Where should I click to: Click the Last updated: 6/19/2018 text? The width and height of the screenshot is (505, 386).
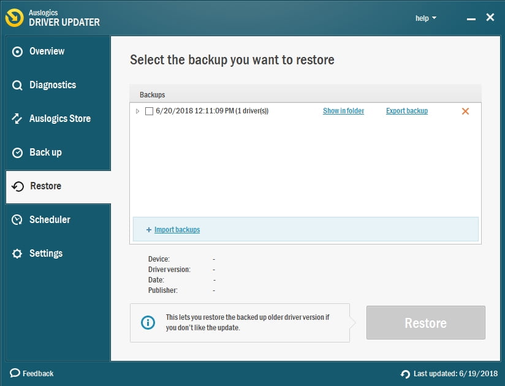[x=455, y=374]
